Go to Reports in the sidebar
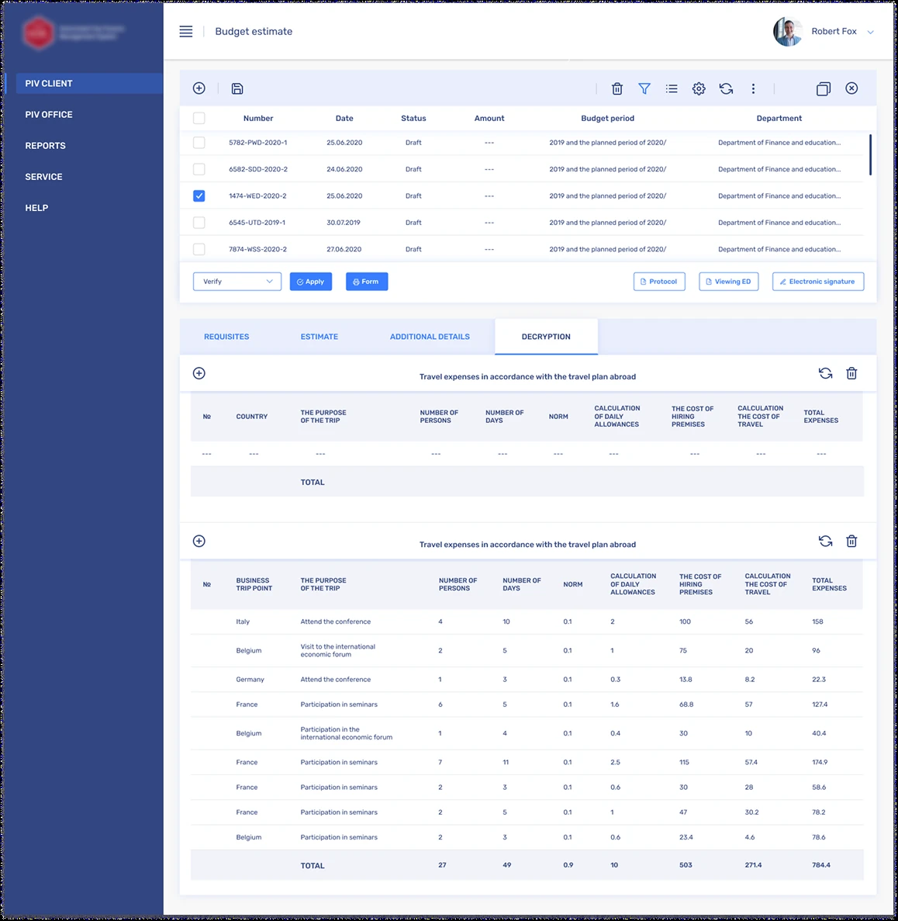This screenshot has width=898, height=921. coord(45,146)
